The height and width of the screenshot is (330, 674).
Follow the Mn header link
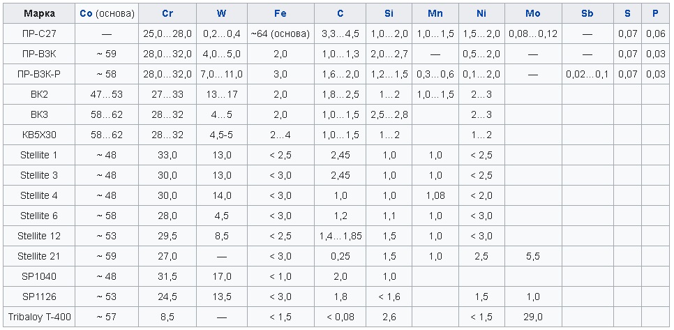pyautogui.click(x=435, y=14)
